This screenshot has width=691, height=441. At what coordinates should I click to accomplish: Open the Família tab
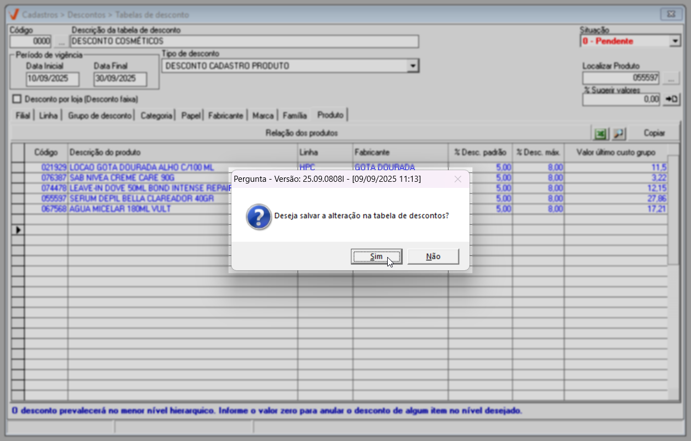click(294, 116)
